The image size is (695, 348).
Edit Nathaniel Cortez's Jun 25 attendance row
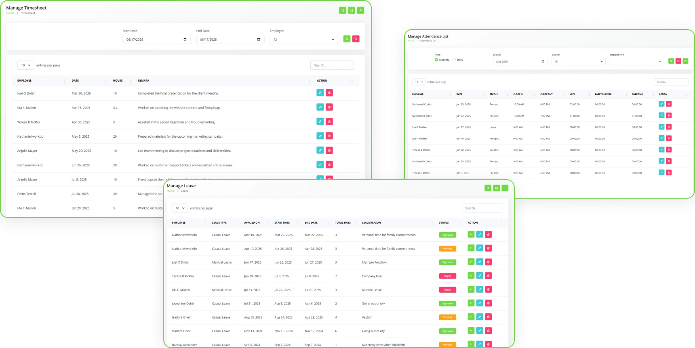[x=661, y=104]
